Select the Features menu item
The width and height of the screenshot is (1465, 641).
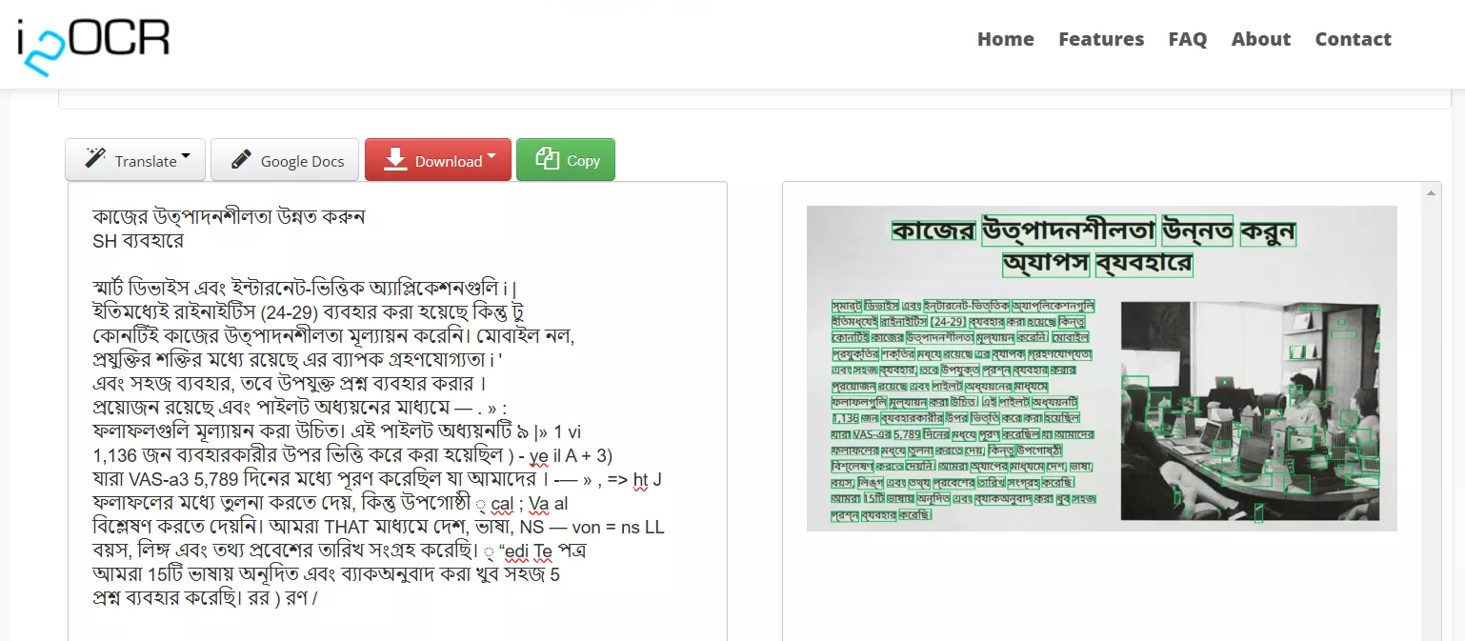[x=1101, y=39]
